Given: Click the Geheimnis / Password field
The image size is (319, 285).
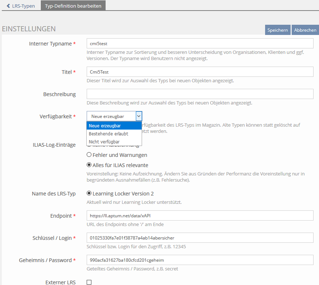Looking at the screenshot, I should pos(200,260).
